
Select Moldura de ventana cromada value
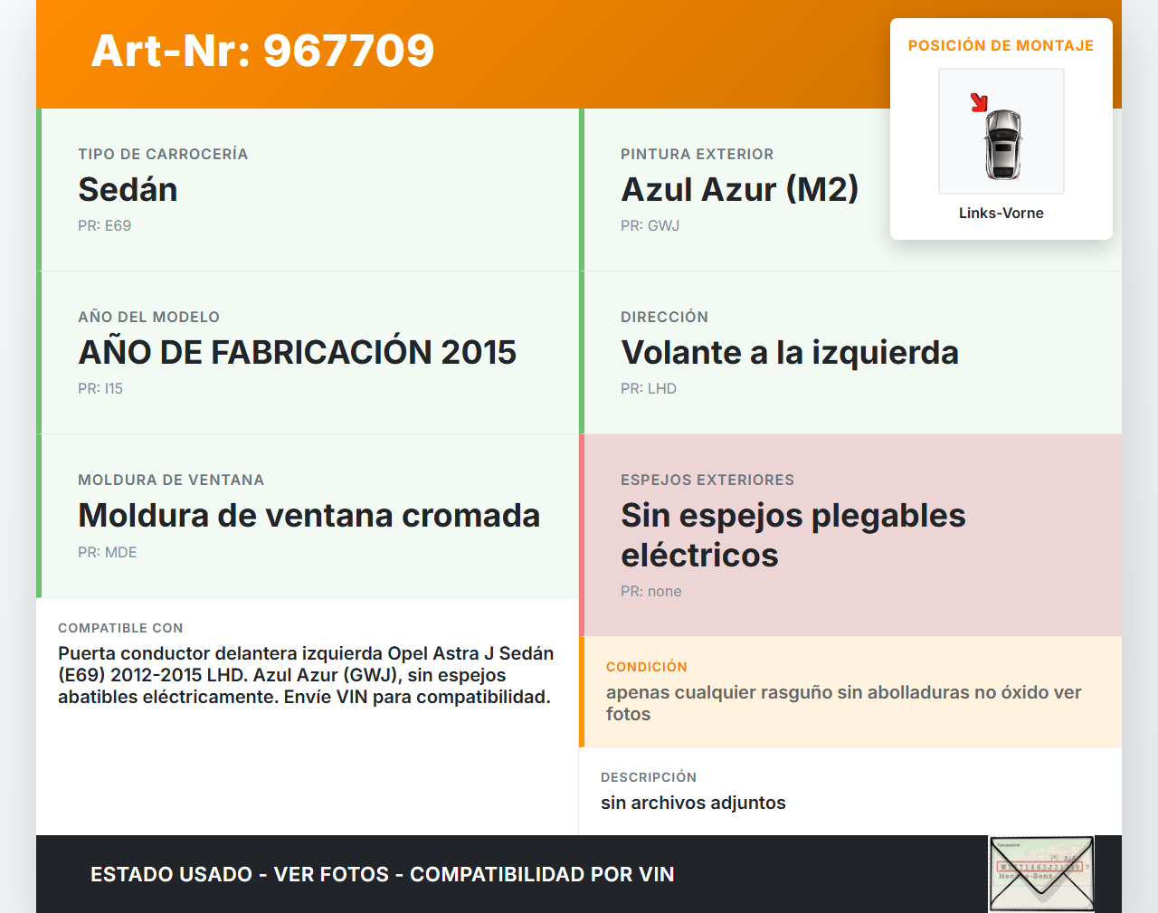point(309,515)
